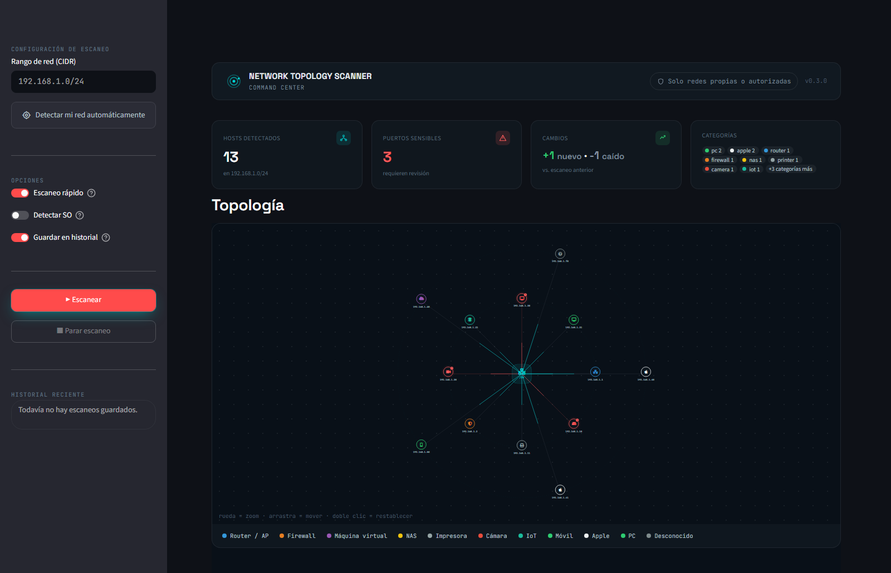This screenshot has width=891, height=573.
Task: Click help icon beside Detectar SO
Action: tap(80, 215)
